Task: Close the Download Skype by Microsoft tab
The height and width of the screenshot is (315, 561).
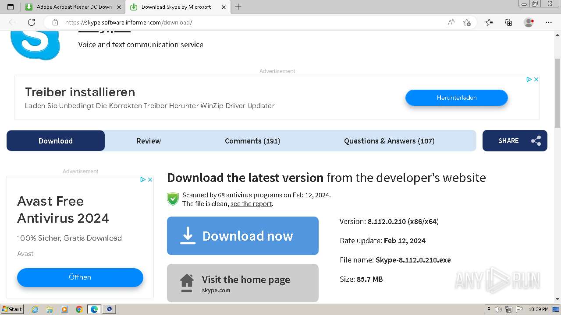Action: (x=224, y=7)
